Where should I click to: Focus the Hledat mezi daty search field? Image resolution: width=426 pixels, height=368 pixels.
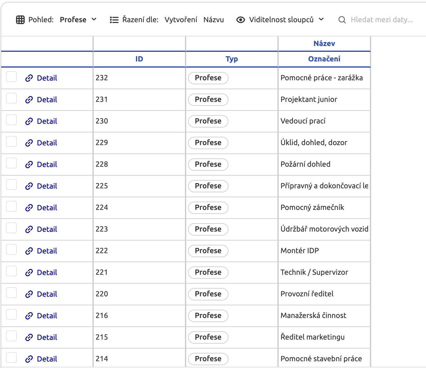coord(382,20)
